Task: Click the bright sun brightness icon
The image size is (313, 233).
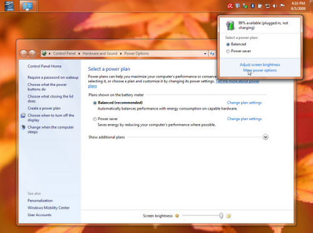Action: point(228,216)
